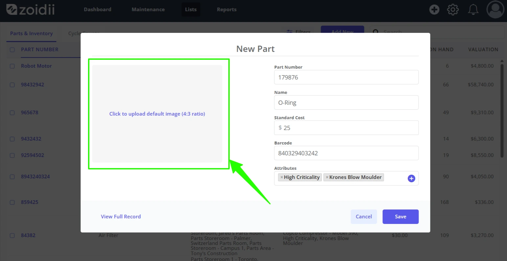Open the Lists menu
The height and width of the screenshot is (261, 507).
point(191,10)
